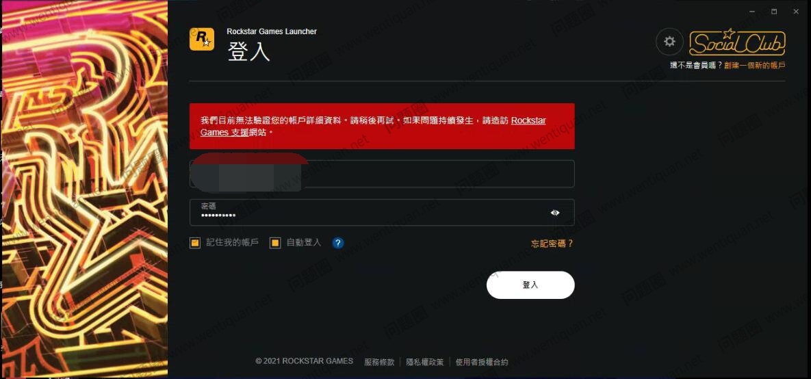Image resolution: width=811 pixels, height=379 pixels.
Task: Toggle the 自動登入 checkbox
Action: pos(275,242)
